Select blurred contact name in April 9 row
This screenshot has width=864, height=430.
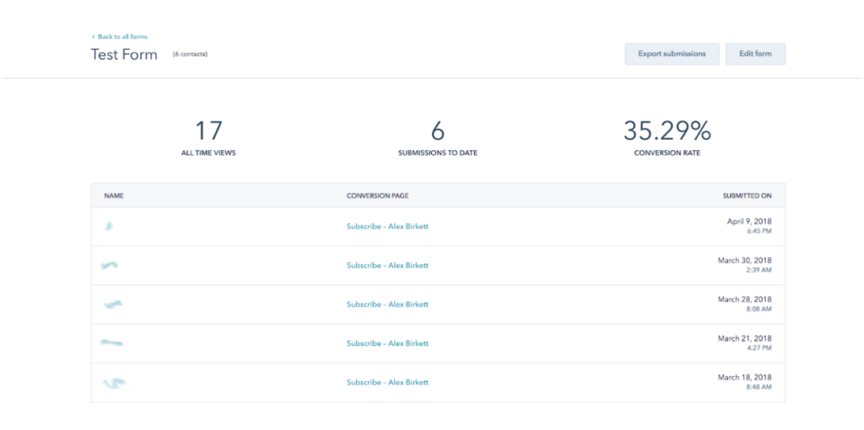pos(109,226)
